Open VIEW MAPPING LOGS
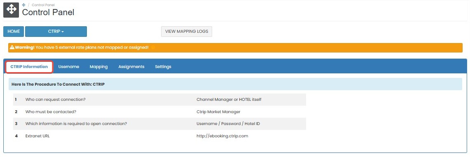The image size is (470, 157). (x=187, y=32)
